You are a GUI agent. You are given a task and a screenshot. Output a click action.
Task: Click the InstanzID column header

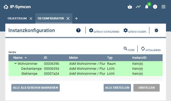coord(139,58)
